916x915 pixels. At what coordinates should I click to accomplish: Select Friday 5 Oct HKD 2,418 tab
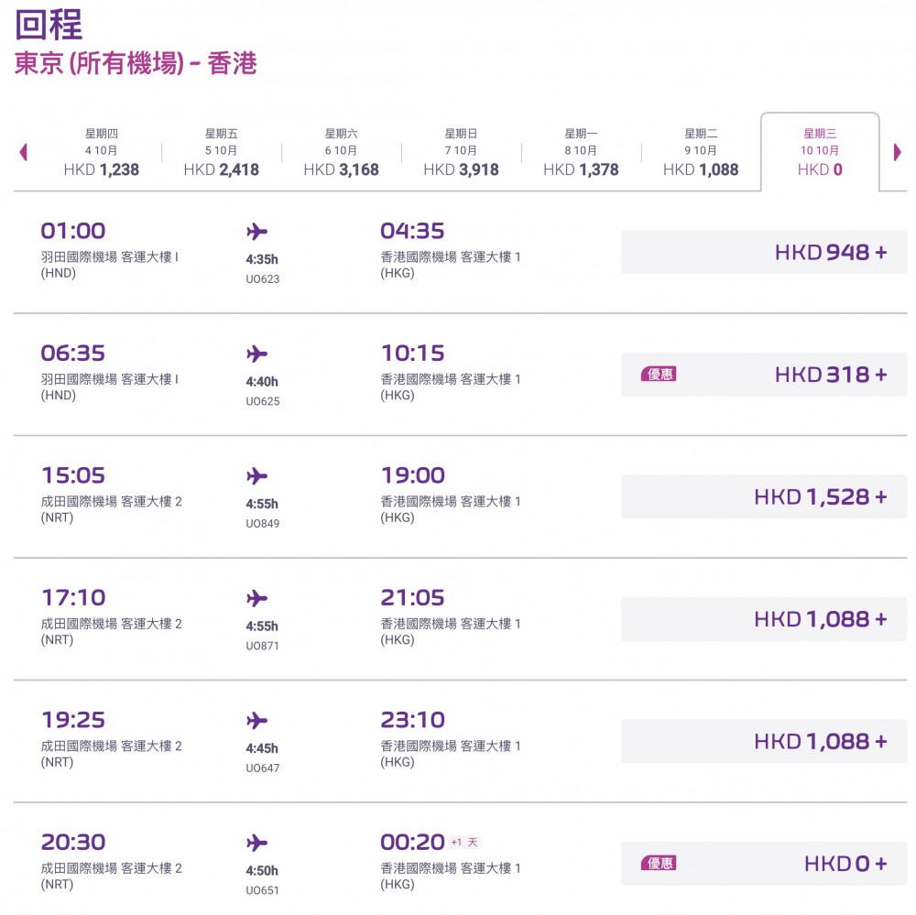tap(222, 152)
